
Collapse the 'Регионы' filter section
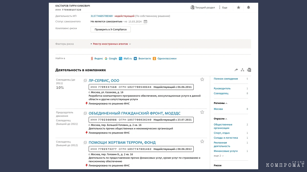click(x=221, y=103)
